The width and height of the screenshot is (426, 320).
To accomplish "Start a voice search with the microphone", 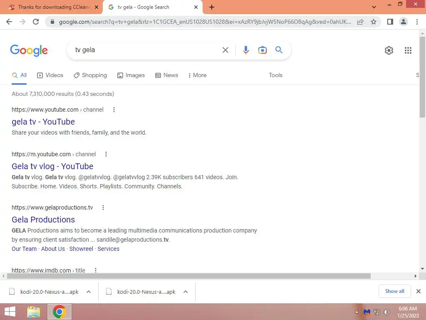I will click(x=245, y=50).
